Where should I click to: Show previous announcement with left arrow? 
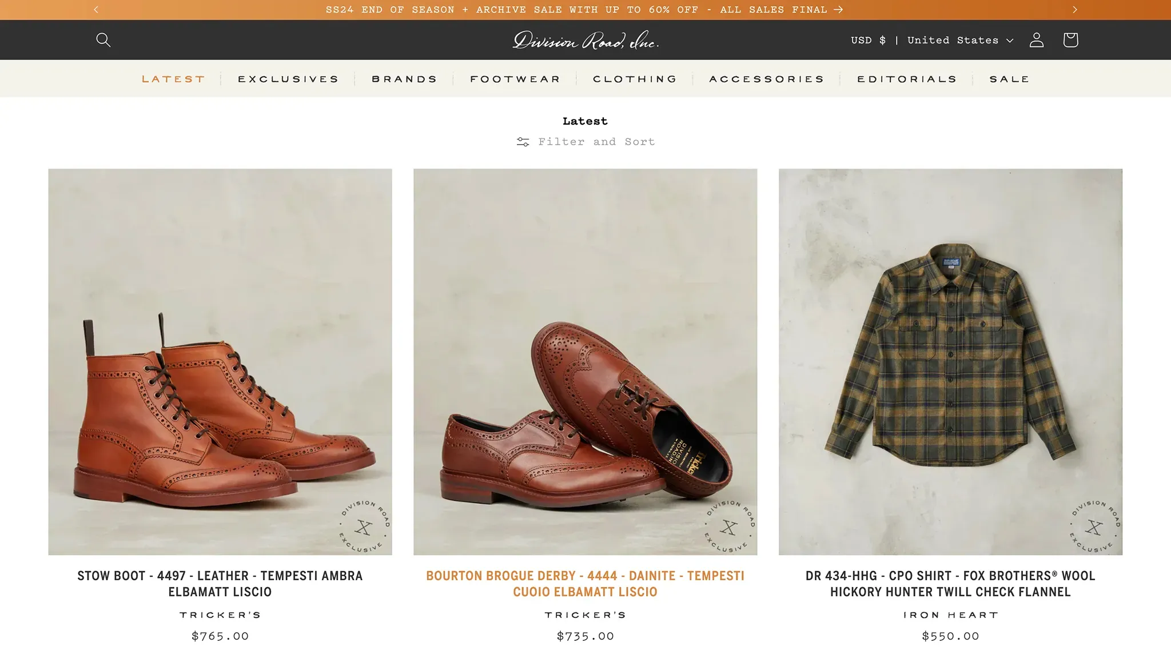[96, 10]
